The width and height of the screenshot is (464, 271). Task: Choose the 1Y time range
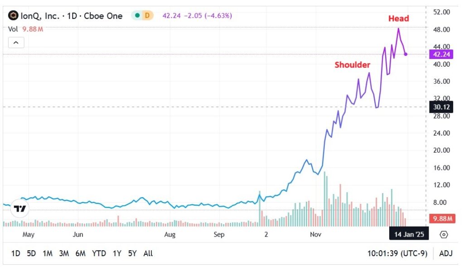coord(117,253)
